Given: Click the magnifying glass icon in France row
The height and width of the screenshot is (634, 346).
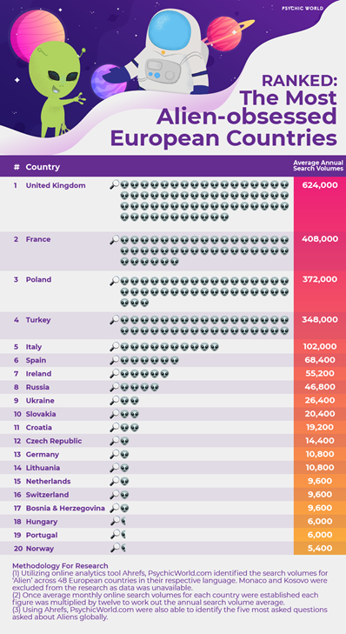Looking at the screenshot, I should tap(115, 239).
